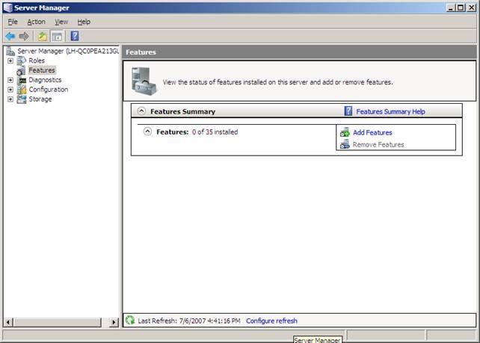This screenshot has width=480, height=343.
Task: Click the Forward arrow toolbar icon
Action: 24,36
